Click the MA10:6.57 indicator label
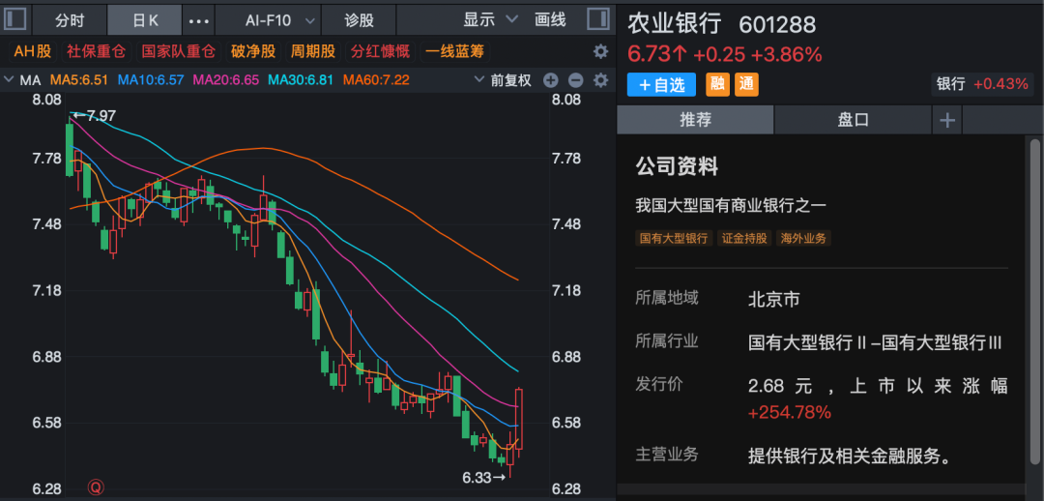The width and height of the screenshot is (1044, 501). 152,80
